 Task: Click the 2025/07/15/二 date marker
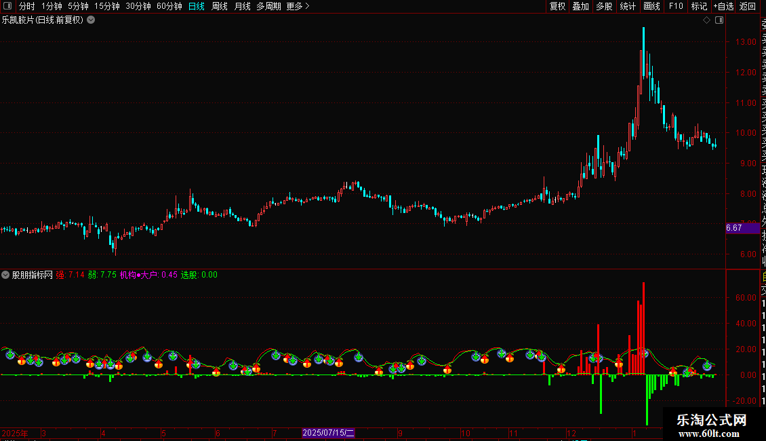(x=328, y=433)
